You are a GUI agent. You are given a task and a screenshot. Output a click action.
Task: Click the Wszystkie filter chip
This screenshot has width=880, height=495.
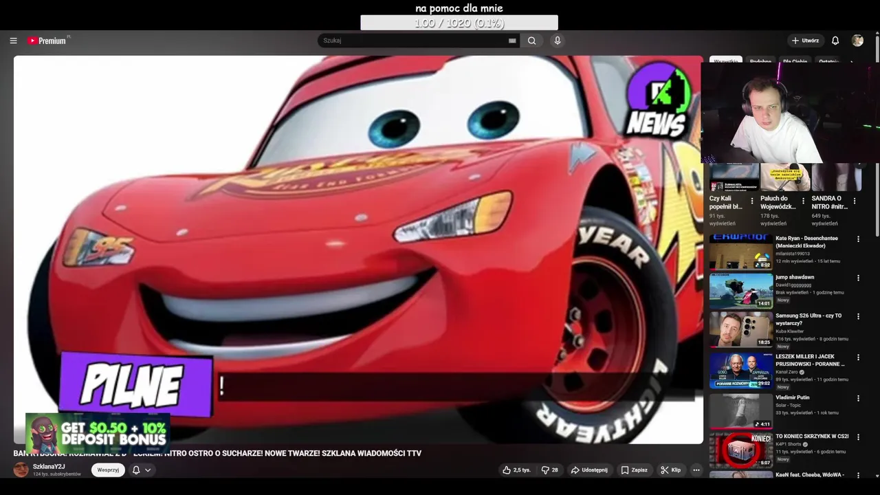coord(726,60)
